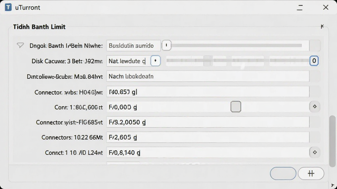Click the Tidnh Banth Limit heading
Viewport: 337px width, 189px height.
click(39, 27)
